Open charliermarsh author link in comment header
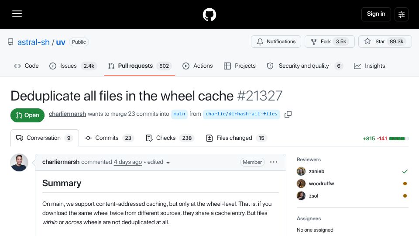The height and width of the screenshot is (236, 419). coord(61,162)
